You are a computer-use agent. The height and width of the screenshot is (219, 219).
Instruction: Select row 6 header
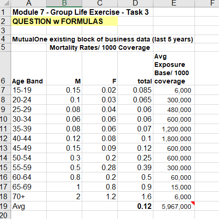pyautogui.click(x=5, y=68)
